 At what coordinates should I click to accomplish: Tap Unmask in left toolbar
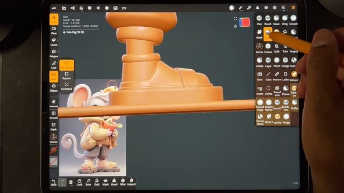(54, 103)
